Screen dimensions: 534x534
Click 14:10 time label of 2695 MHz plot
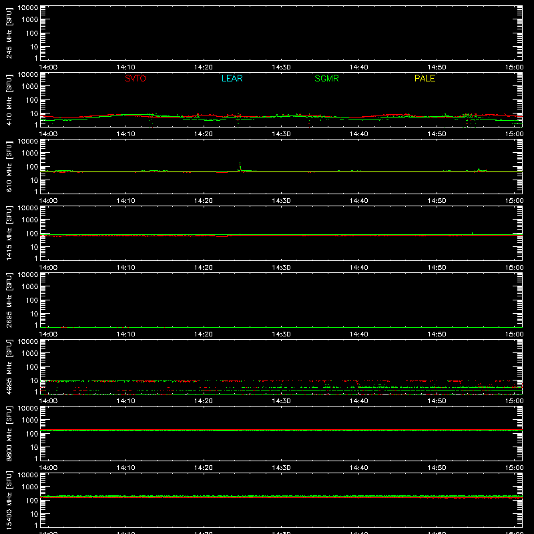126,334
